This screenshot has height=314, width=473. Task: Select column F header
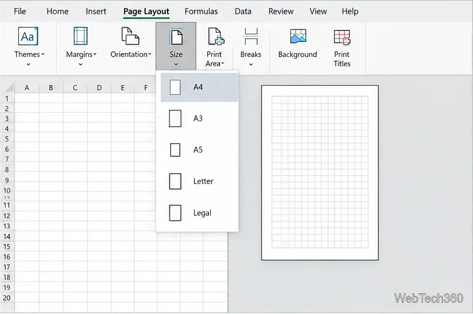tap(146, 88)
